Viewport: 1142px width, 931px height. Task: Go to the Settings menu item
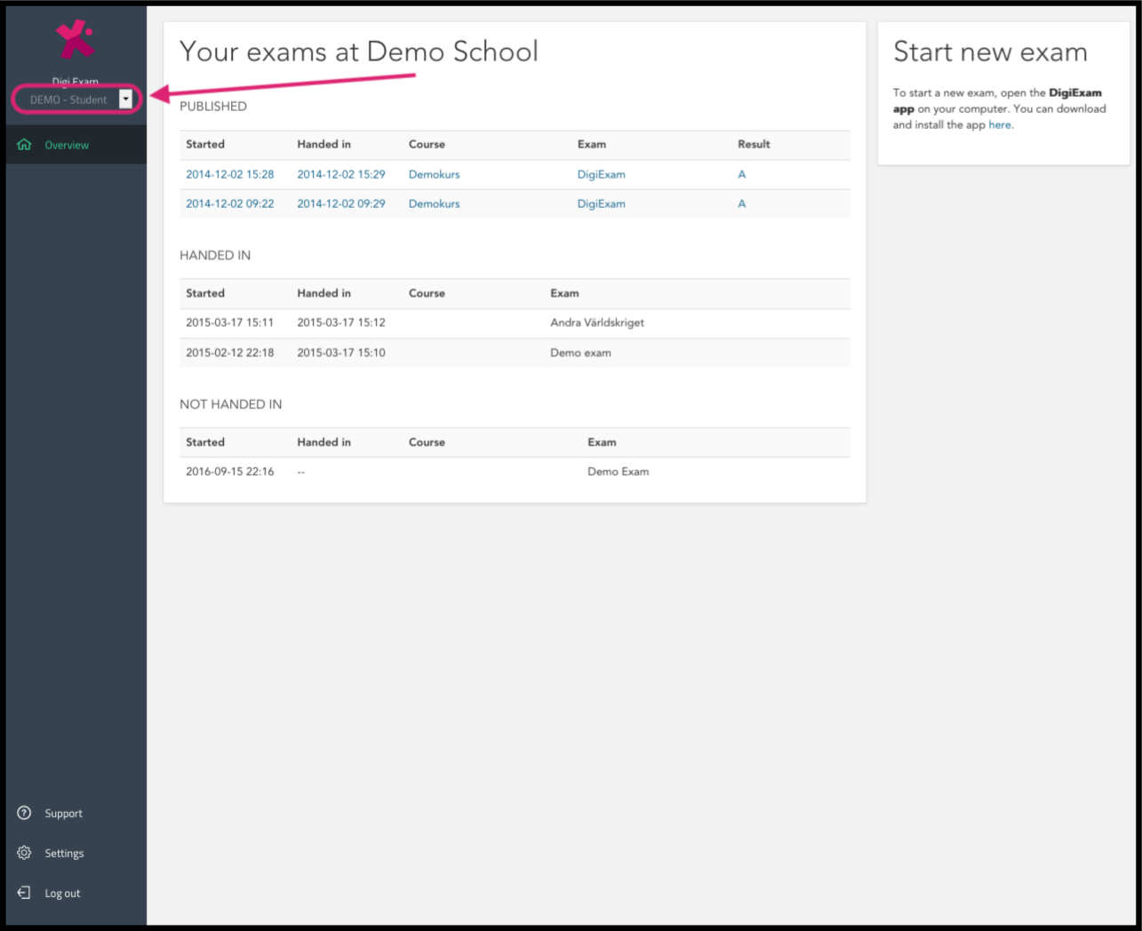64,854
